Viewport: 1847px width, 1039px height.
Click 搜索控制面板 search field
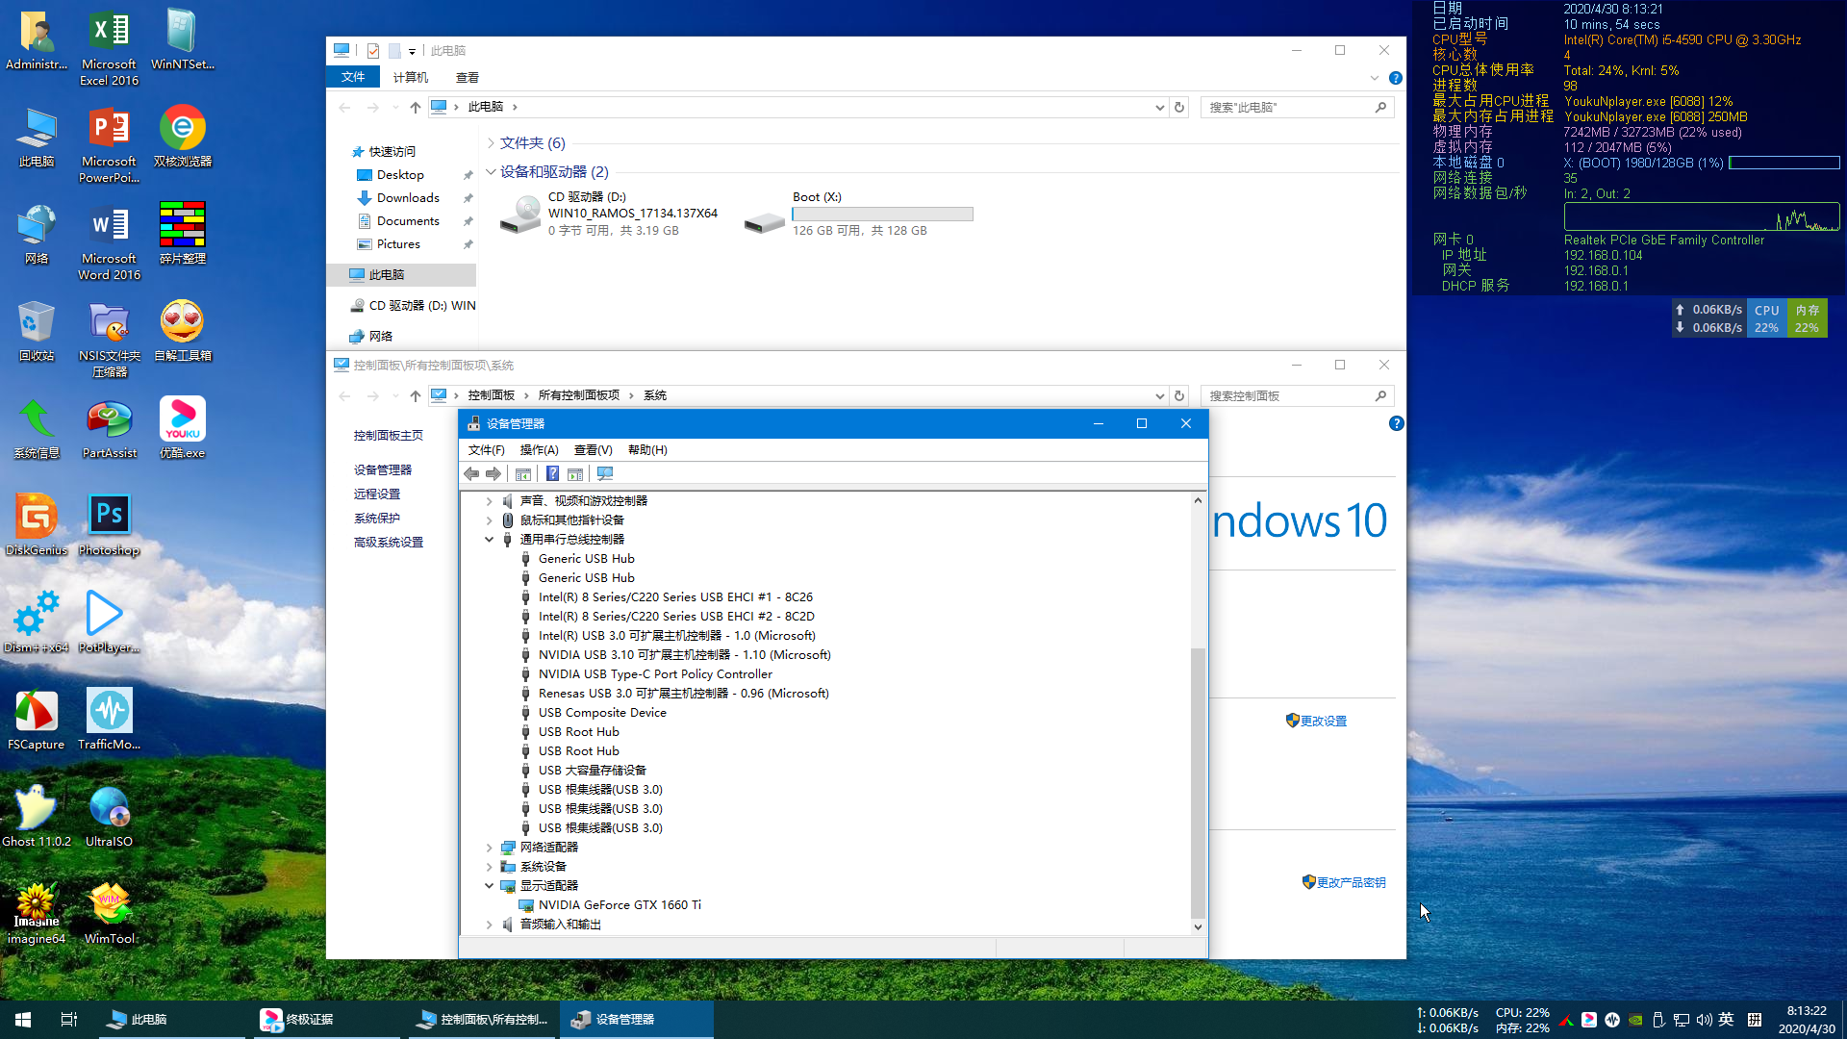(1297, 396)
